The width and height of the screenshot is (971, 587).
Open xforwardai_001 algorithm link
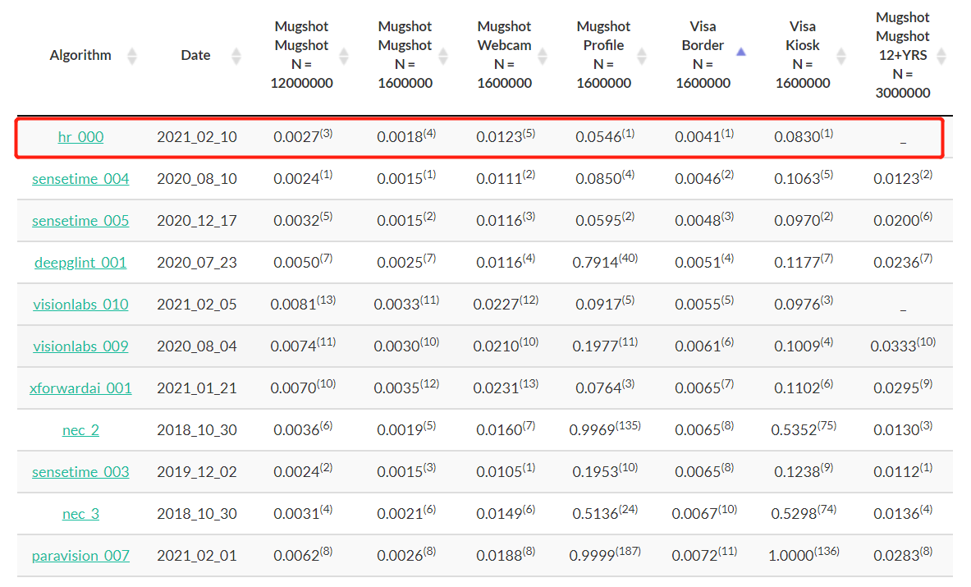pos(80,388)
